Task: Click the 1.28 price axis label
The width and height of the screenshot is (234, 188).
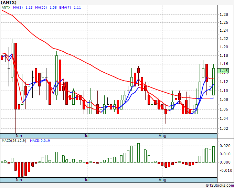Action: 224,14
